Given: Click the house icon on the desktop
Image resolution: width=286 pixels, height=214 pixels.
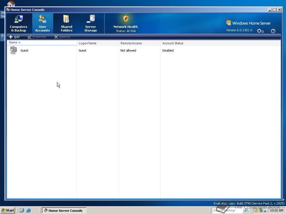Looking at the screenshot, I should [11, 3].
